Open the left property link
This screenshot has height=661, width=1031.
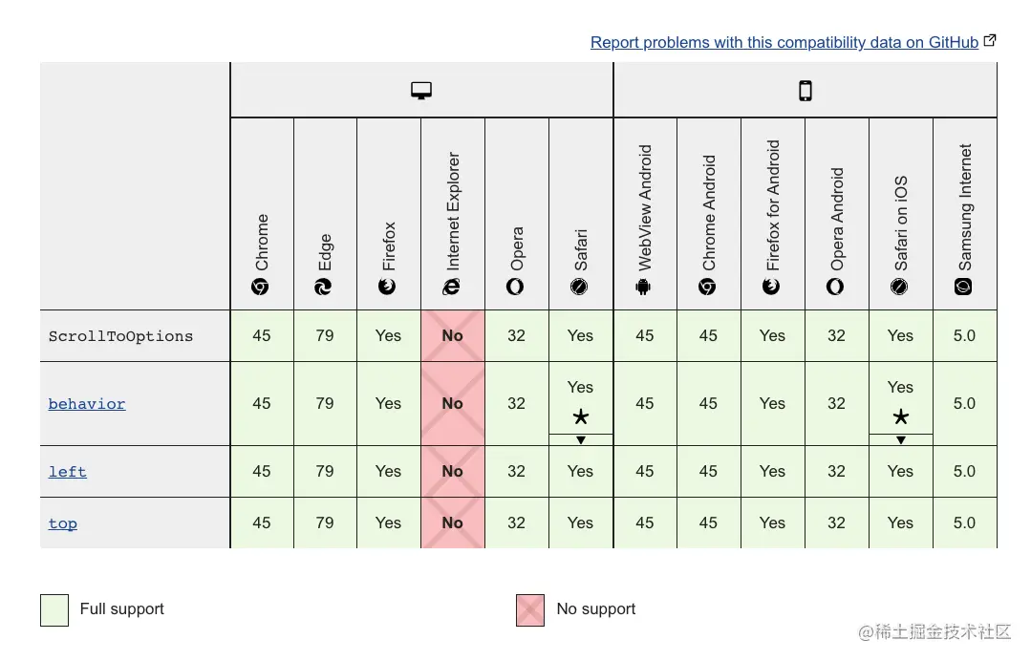click(x=68, y=472)
